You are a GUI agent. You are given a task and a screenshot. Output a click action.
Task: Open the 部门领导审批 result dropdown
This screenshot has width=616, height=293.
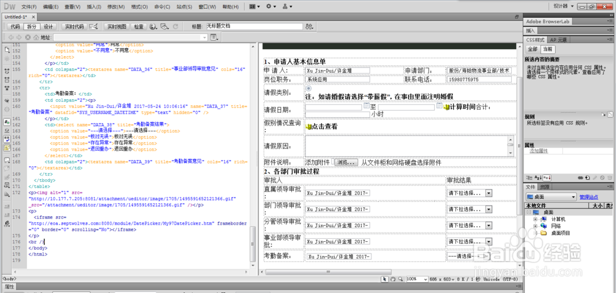[488, 209]
